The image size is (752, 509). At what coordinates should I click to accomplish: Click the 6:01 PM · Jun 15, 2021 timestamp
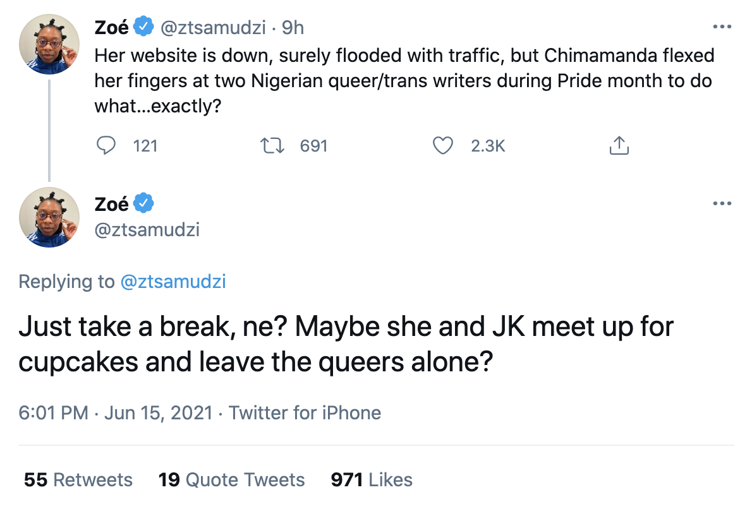pyautogui.click(x=116, y=412)
